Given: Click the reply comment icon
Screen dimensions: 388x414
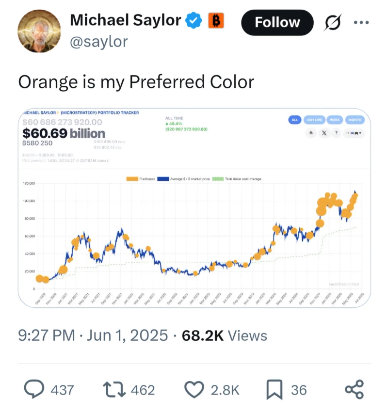Looking at the screenshot, I should (x=34, y=389).
